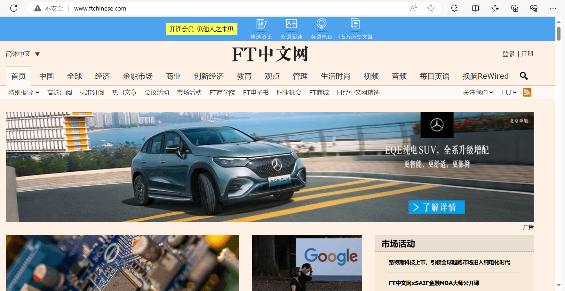
Task: Open the 换脑ReWired section
Action: click(486, 76)
